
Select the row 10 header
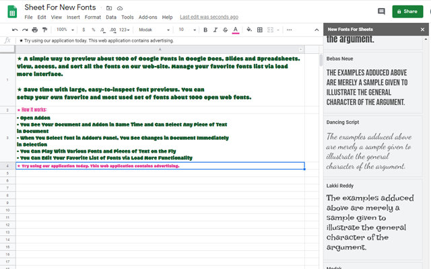7,210
